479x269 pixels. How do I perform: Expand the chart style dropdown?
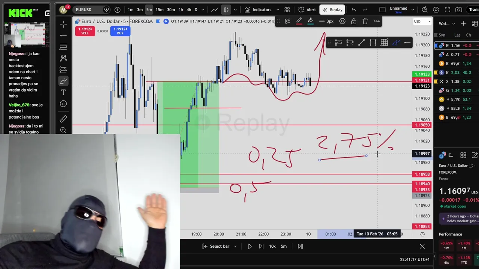click(235, 10)
